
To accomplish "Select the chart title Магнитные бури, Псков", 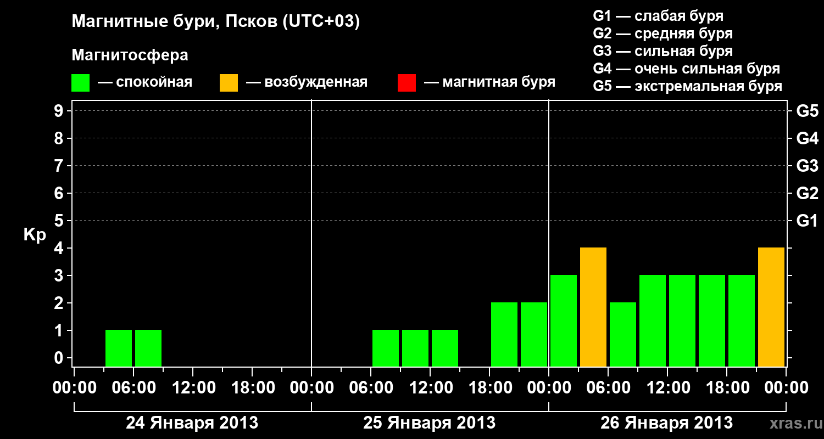I will [216, 22].
